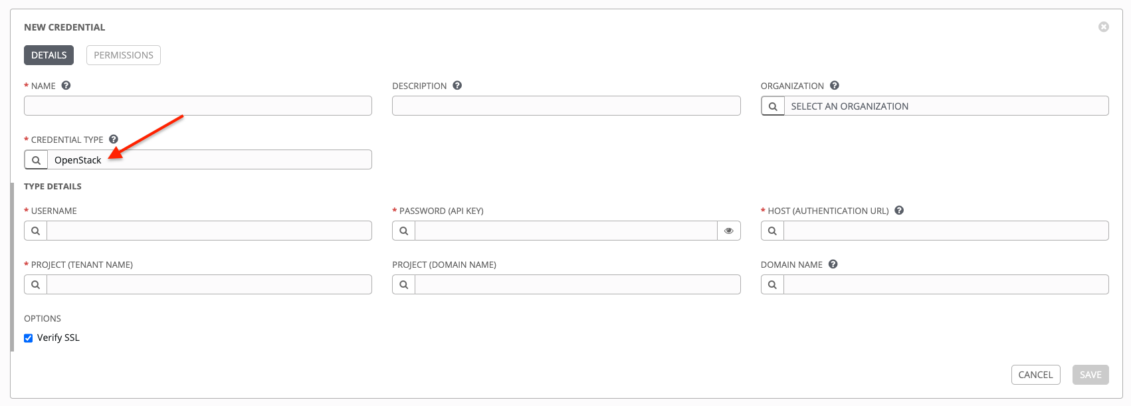
Task: Click the Credential Type help icon
Action: coord(114,140)
